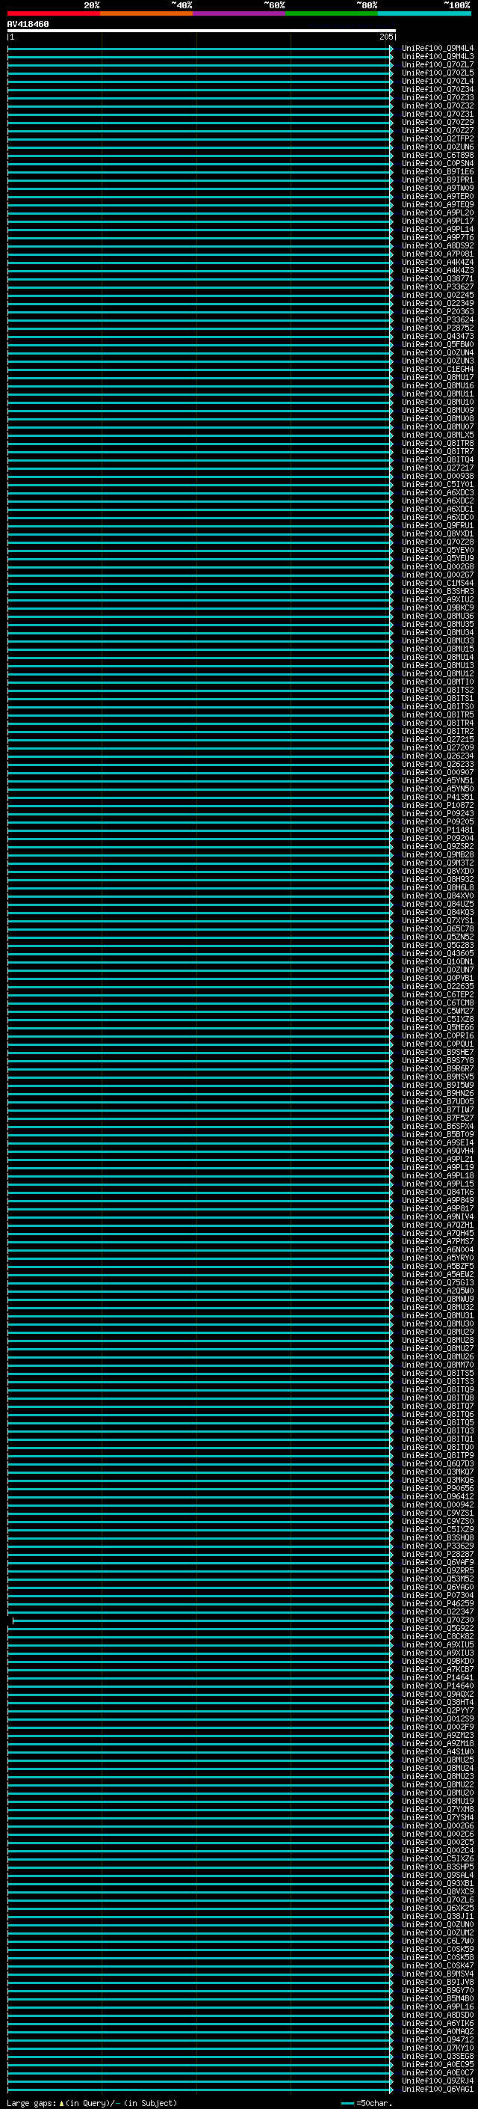Click the UniRef100_P28752 entry
The image size is (478, 2109).
point(438,328)
